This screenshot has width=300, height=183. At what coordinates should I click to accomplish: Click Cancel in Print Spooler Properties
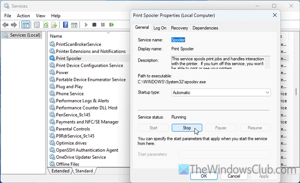[x=234, y=176]
